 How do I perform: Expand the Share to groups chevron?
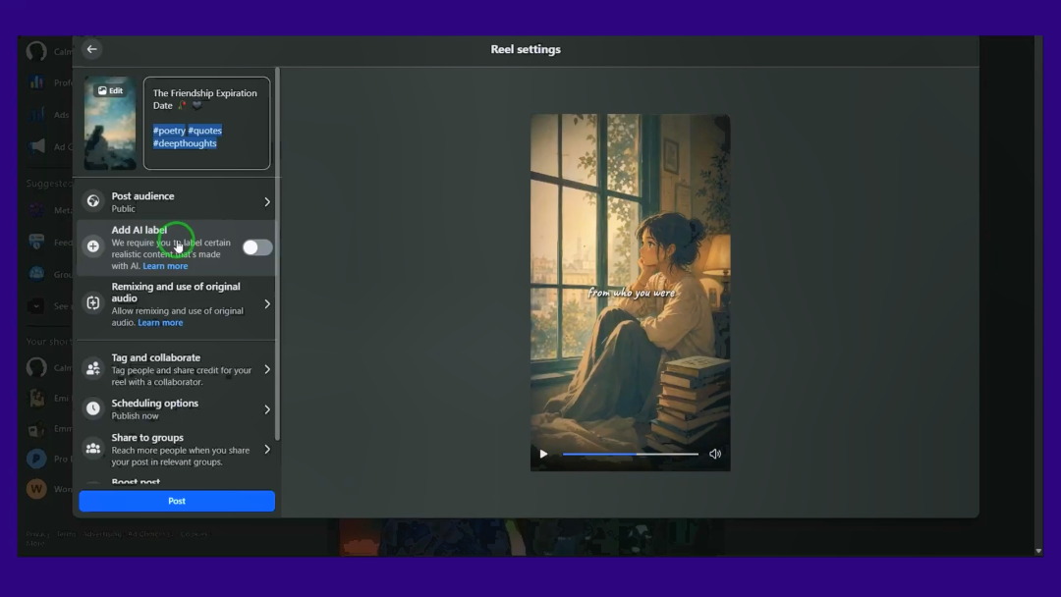coord(267,449)
